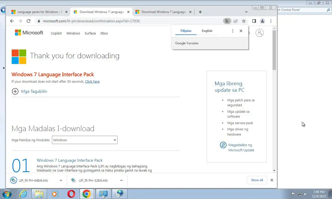Click Show all downloads
This screenshot has height=199, width=332.
257,180
